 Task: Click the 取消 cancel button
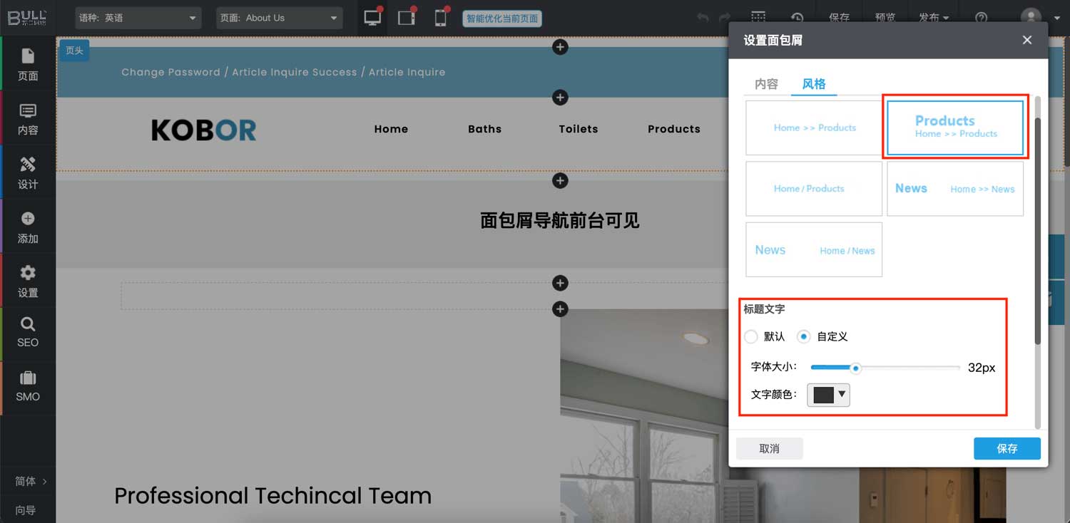(769, 448)
